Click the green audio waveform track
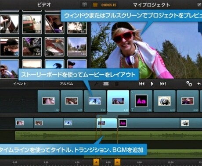This screenshot has width=202, height=166. point(108,136)
